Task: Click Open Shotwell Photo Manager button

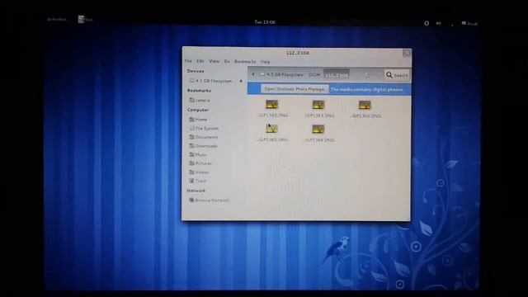Action: [295, 89]
